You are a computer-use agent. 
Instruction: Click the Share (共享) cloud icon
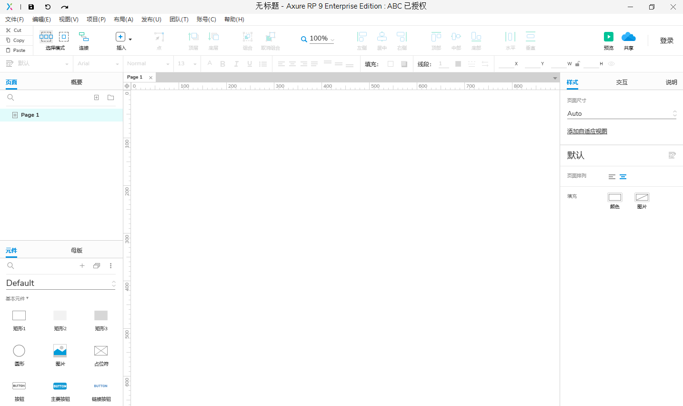tap(628, 37)
